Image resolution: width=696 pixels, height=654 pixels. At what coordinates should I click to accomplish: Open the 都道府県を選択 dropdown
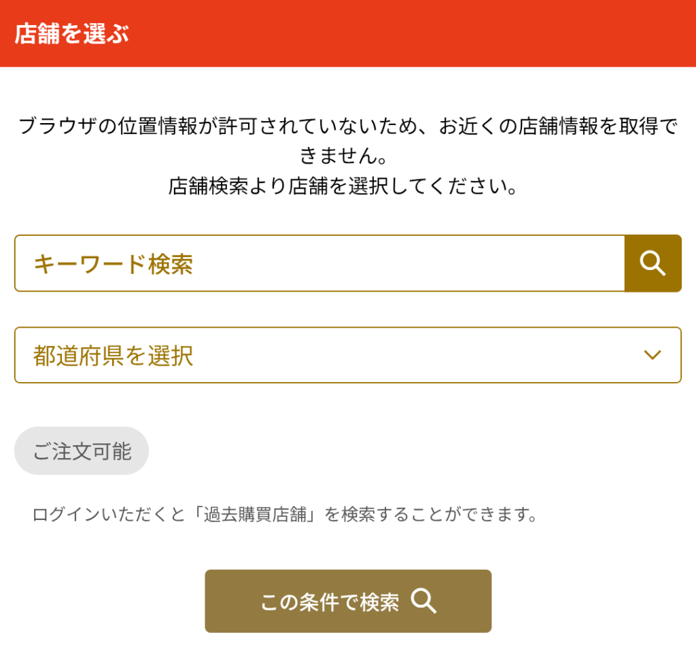[x=347, y=355]
